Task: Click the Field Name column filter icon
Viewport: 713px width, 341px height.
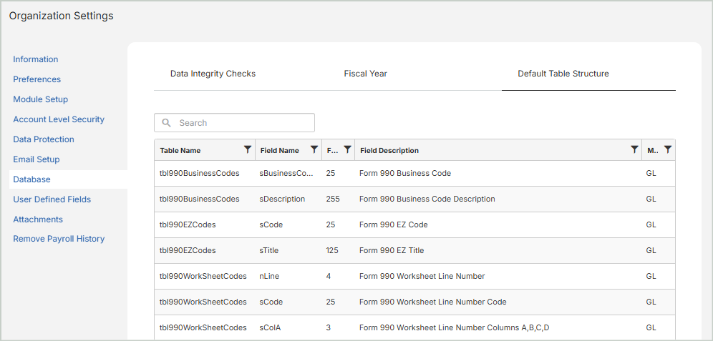Action: pyautogui.click(x=314, y=149)
